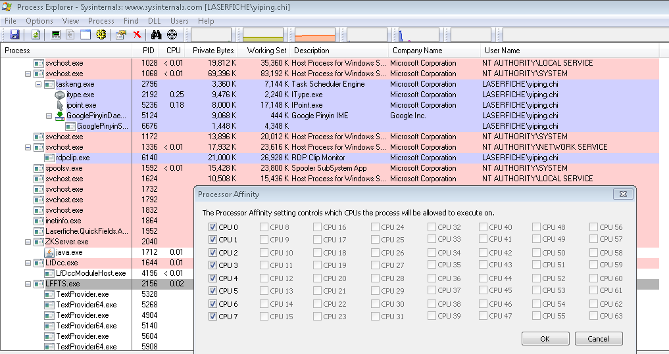Open the DLL menu
The height and width of the screenshot is (354, 669).
154,21
